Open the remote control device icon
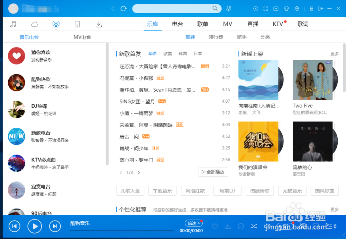Image resolution: width=346 pixels, height=239 pixels. tap(312, 9)
